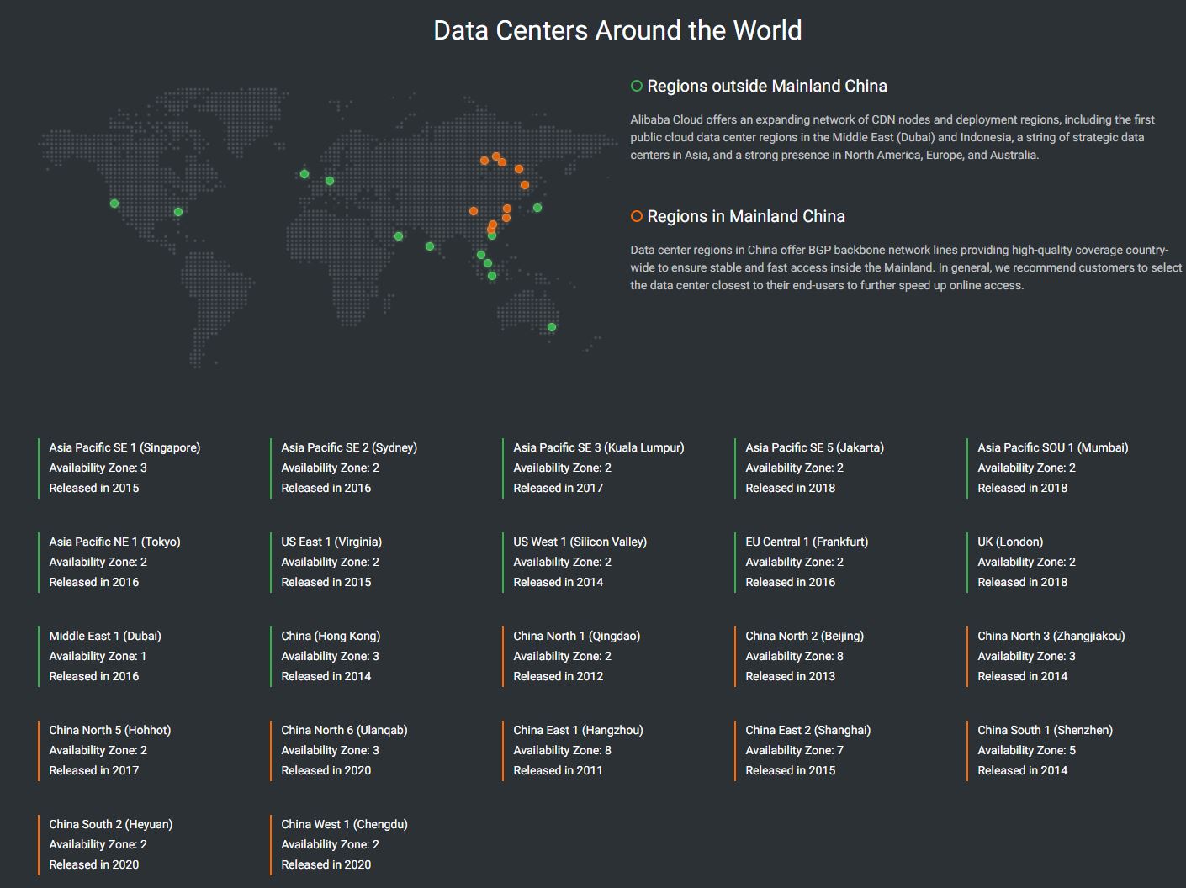Click the Dubai green map marker
This screenshot has height=888, width=1186.
pyautogui.click(x=399, y=236)
